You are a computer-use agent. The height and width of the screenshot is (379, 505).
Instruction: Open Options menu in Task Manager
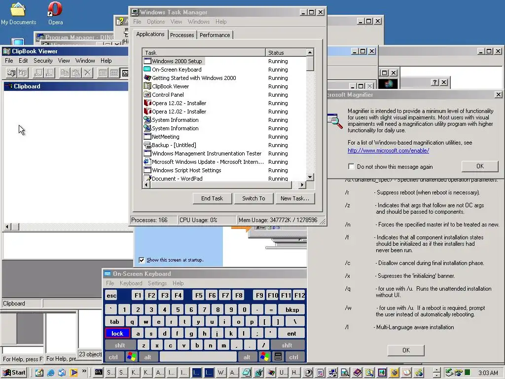156,22
